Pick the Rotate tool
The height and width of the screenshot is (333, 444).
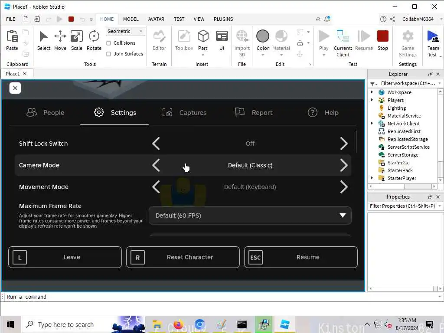94,40
